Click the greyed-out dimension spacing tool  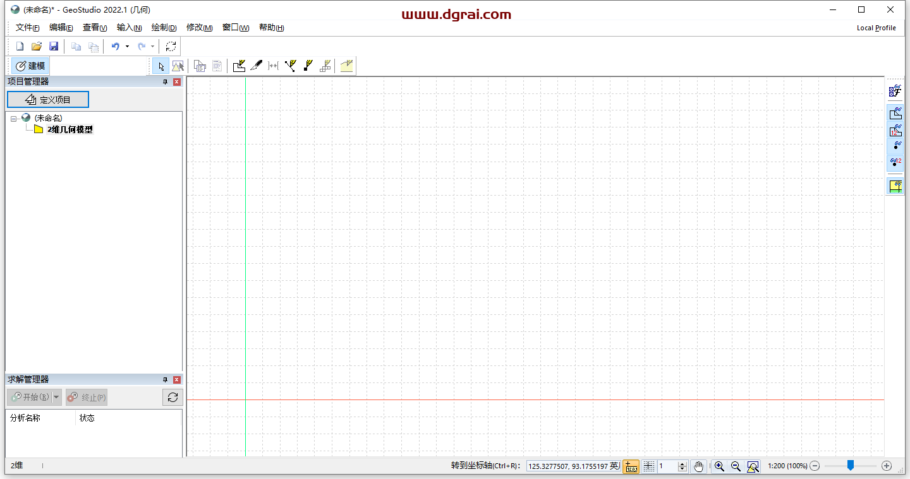click(273, 66)
